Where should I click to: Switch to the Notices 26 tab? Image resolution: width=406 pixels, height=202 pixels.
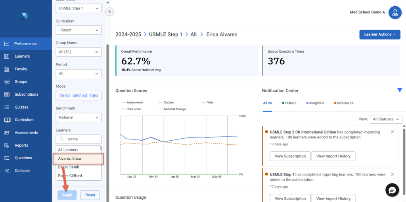[x=343, y=103]
